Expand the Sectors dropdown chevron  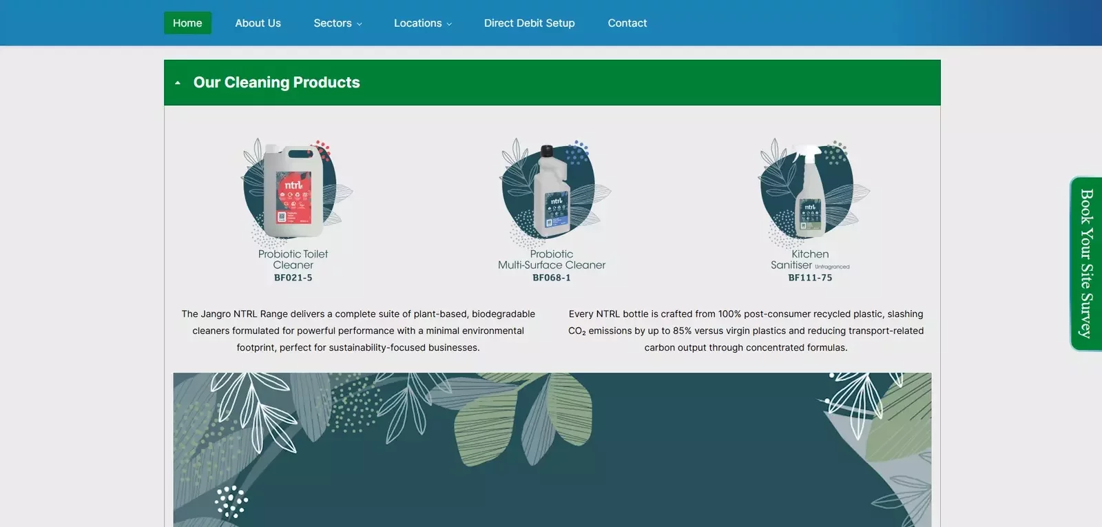point(359,24)
